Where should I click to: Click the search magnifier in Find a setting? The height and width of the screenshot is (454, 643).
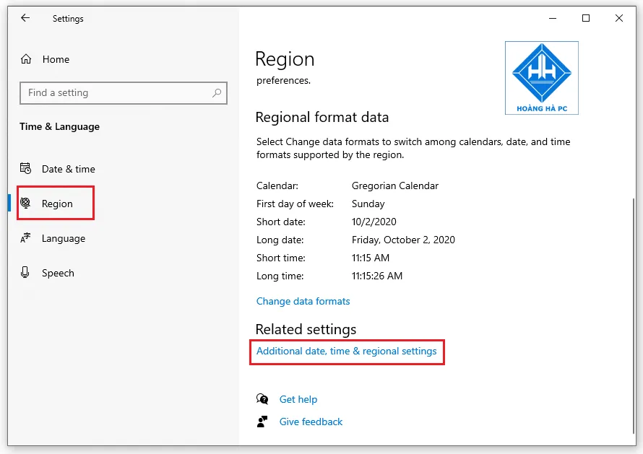[x=216, y=92]
